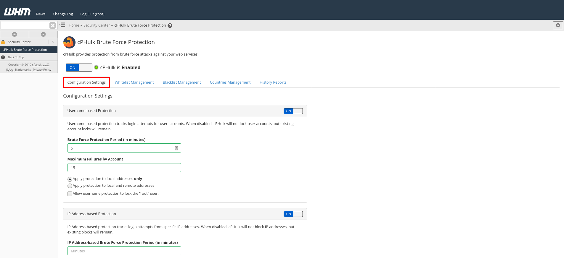This screenshot has height=258, width=564.
Task: Select cPHulk Brute Force Protection sidebar item
Action: (x=29, y=50)
